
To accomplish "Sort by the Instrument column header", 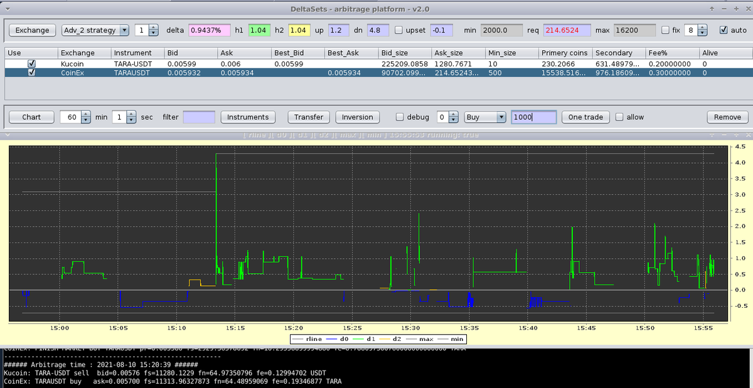I will [x=138, y=53].
